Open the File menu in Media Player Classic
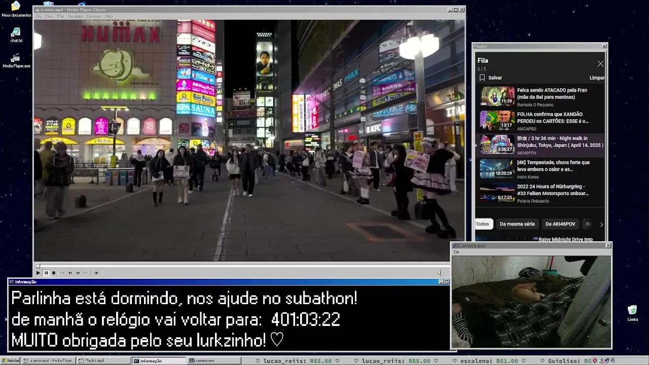This screenshot has width=649, height=365. coord(39,16)
